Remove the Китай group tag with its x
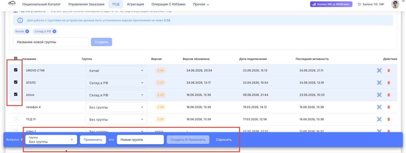The width and height of the screenshot is (406, 153). point(27,31)
